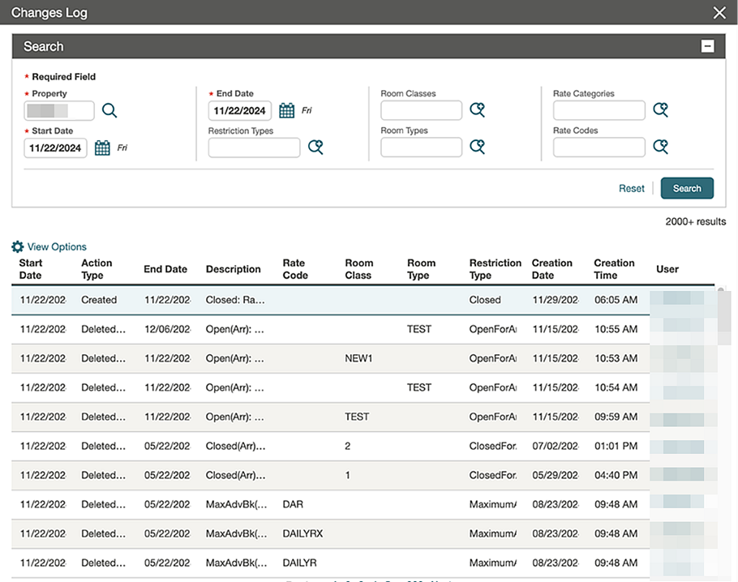Reset the search criteria
The width and height of the screenshot is (738, 582).
tap(631, 189)
